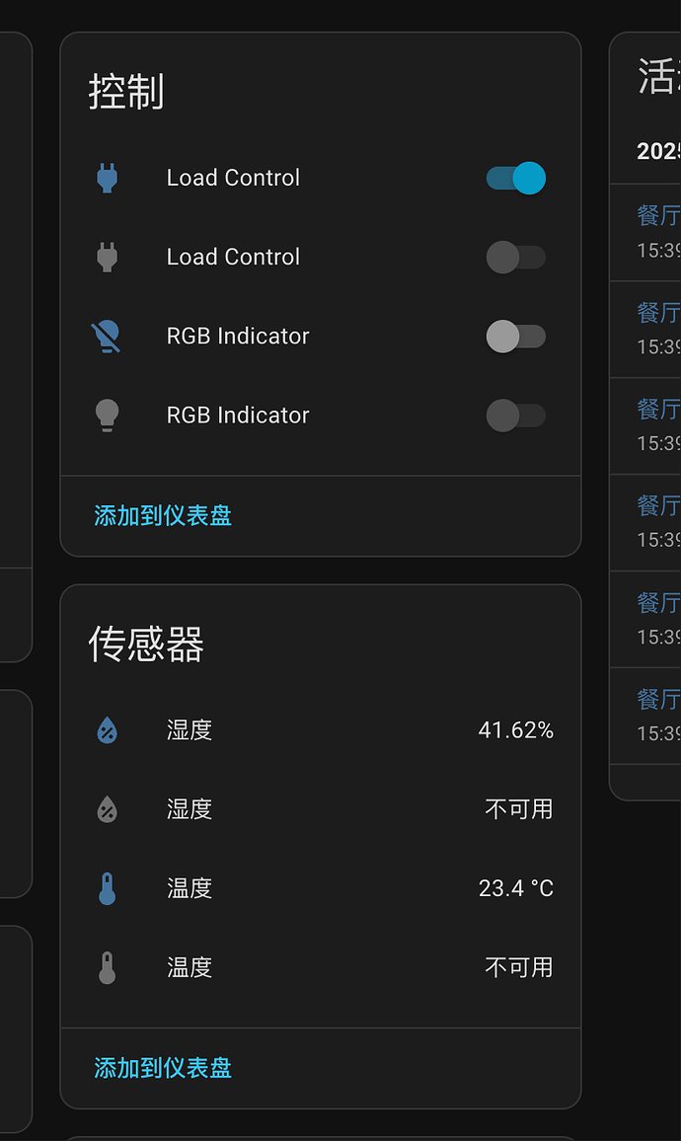
Task: Click the grey light bulb RGB Indicator icon
Action: [x=108, y=416]
